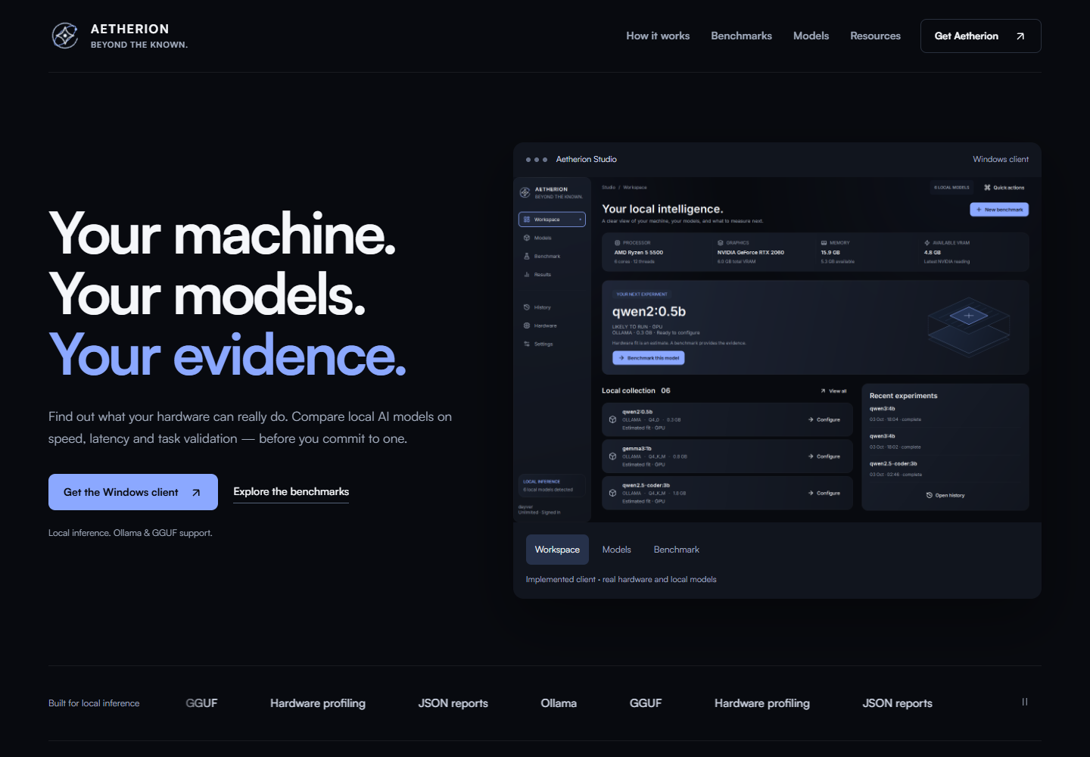Screen dimensions: 1090x757
Task: Click first JSON reports marquee item
Action: tap(453, 703)
